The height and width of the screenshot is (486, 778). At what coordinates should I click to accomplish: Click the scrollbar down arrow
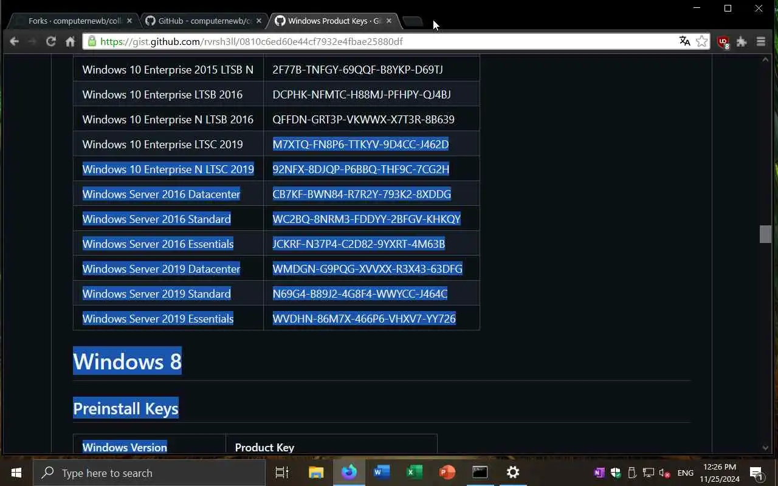click(x=765, y=447)
